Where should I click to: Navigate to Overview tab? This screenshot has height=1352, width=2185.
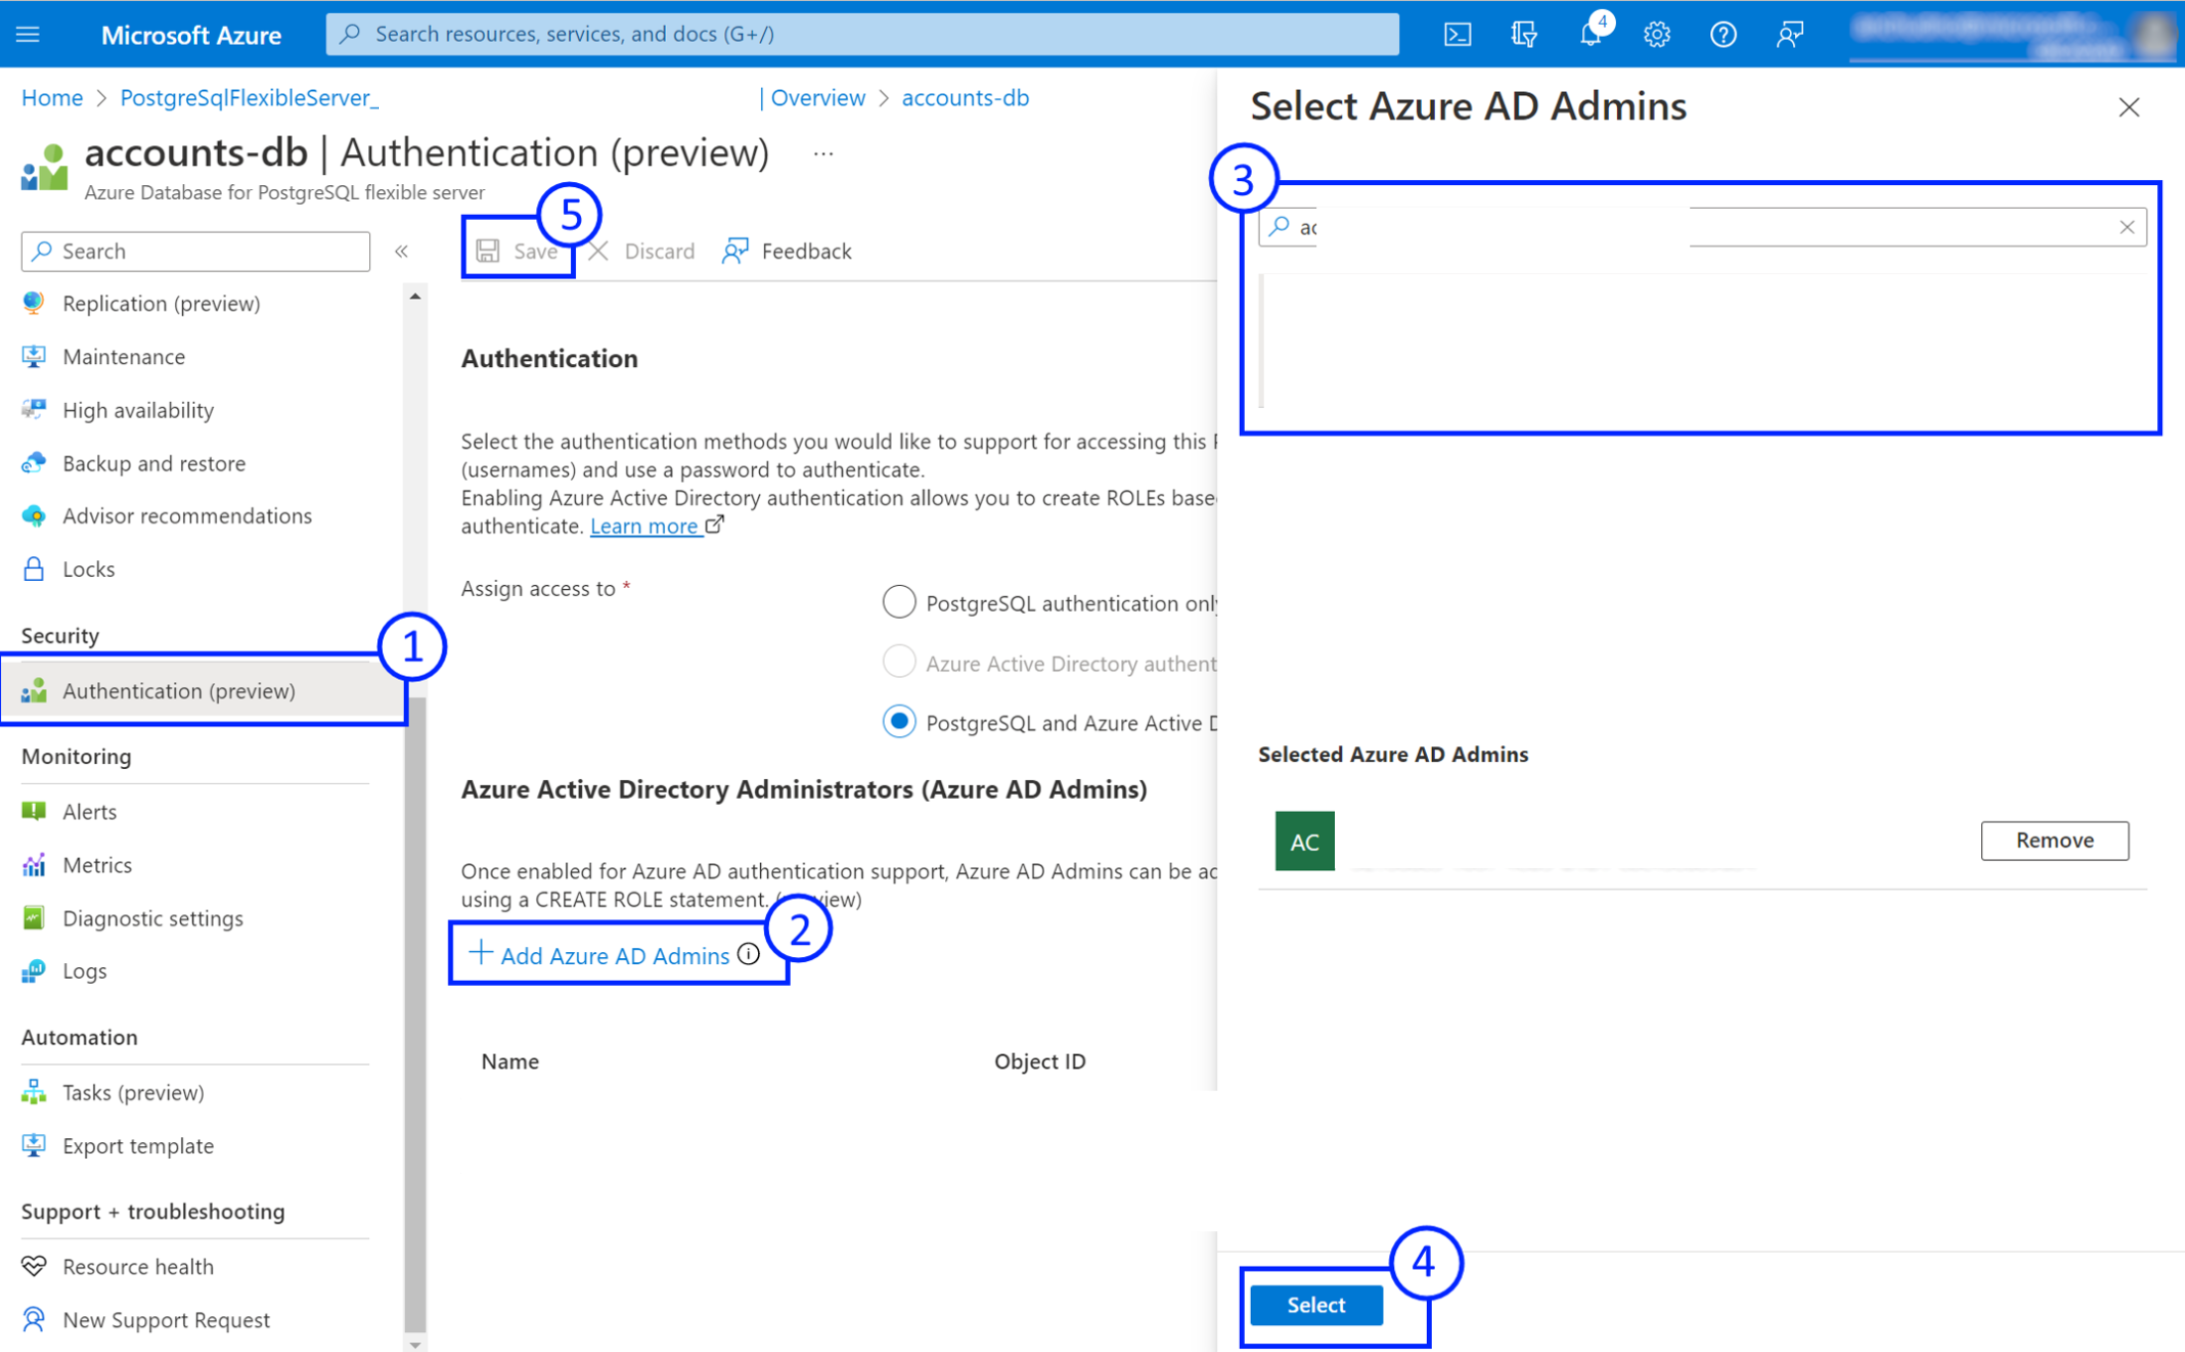[817, 97]
